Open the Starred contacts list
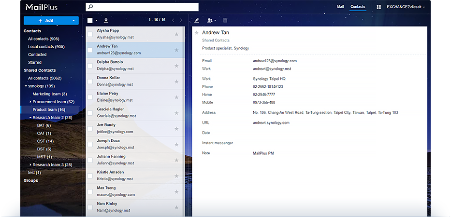This screenshot has width=451, height=217. point(35,62)
